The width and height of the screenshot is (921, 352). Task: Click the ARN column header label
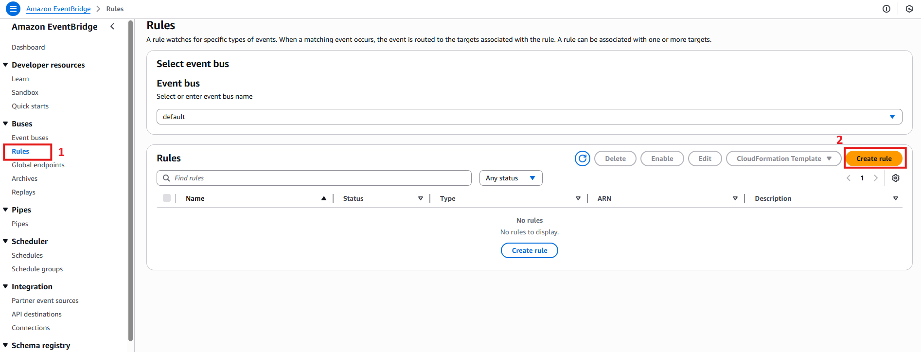coord(604,198)
